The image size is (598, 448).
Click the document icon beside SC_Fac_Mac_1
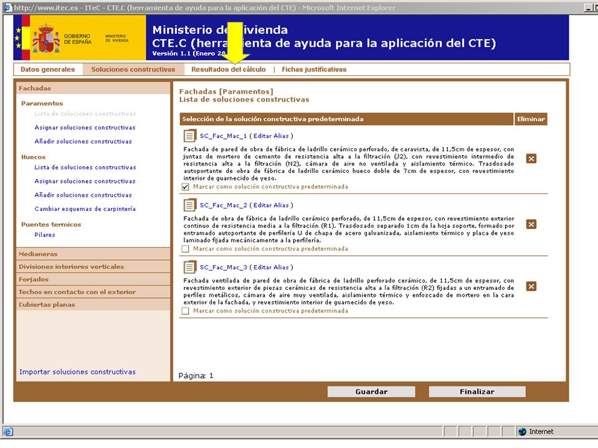189,136
